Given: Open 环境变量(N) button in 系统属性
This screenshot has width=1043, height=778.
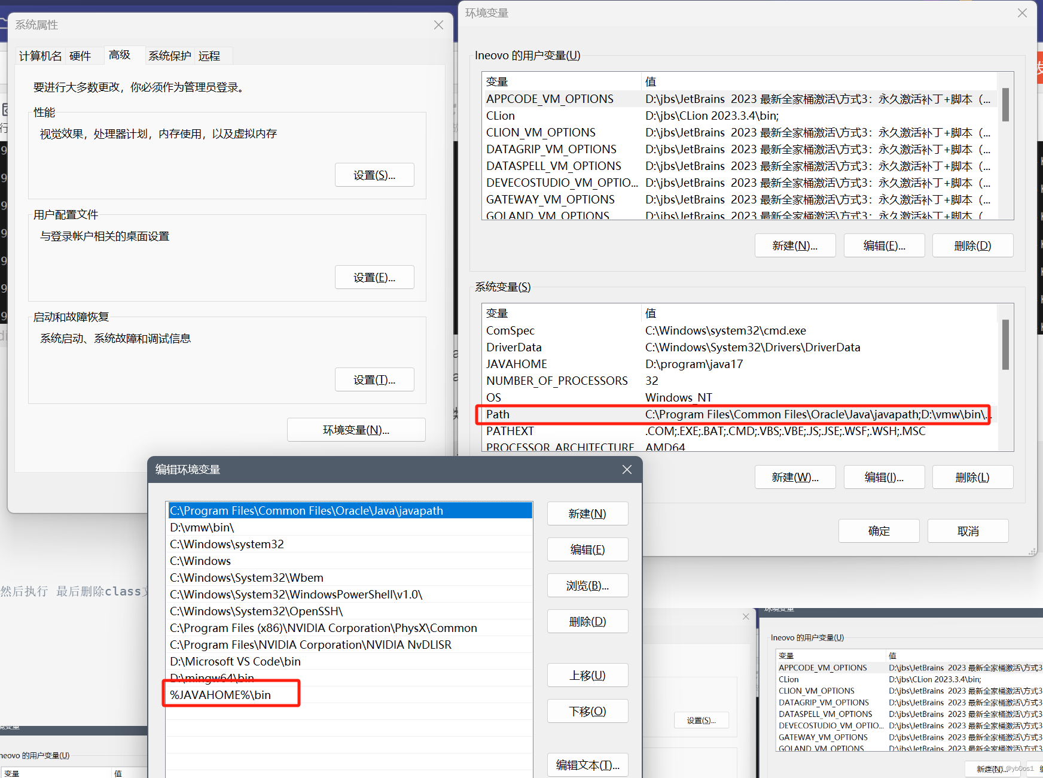Looking at the screenshot, I should click(x=356, y=430).
